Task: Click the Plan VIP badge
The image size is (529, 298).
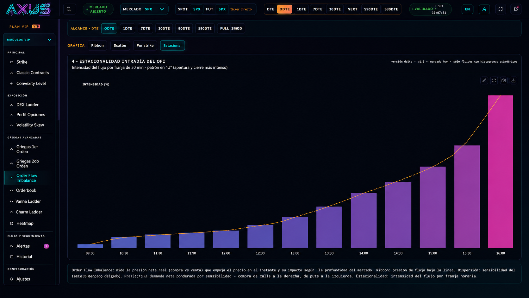Action: click(x=36, y=27)
